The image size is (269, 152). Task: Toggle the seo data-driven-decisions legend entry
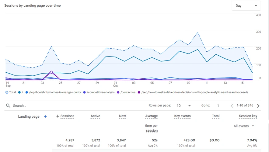(193, 92)
